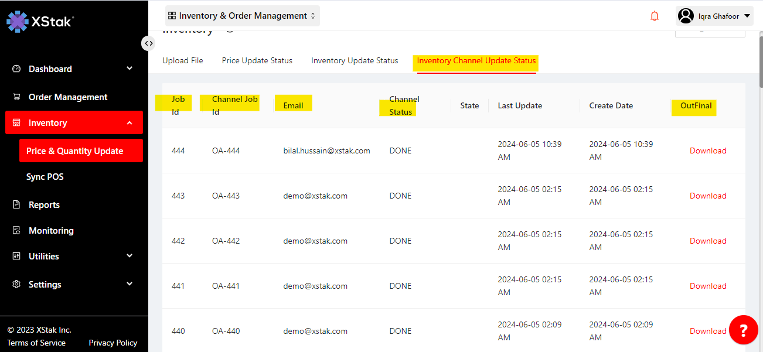The height and width of the screenshot is (352, 763).
Task: Open the Upload File tab
Action: (x=183, y=60)
